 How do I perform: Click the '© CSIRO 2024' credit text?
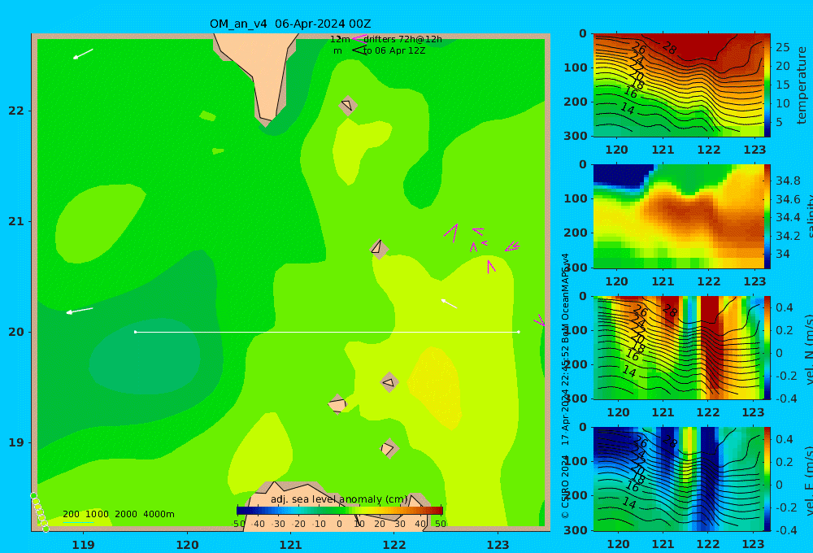pyautogui.click(x=565, y=486)
